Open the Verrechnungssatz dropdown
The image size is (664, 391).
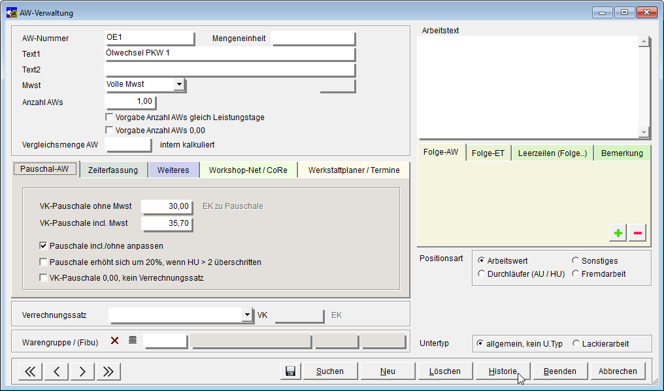247,315
